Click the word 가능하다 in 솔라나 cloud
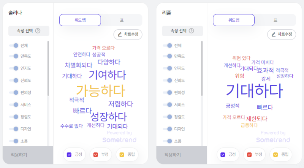Image resolution: width=304 pixels, height=168 pixels. (x=101, y=91)
